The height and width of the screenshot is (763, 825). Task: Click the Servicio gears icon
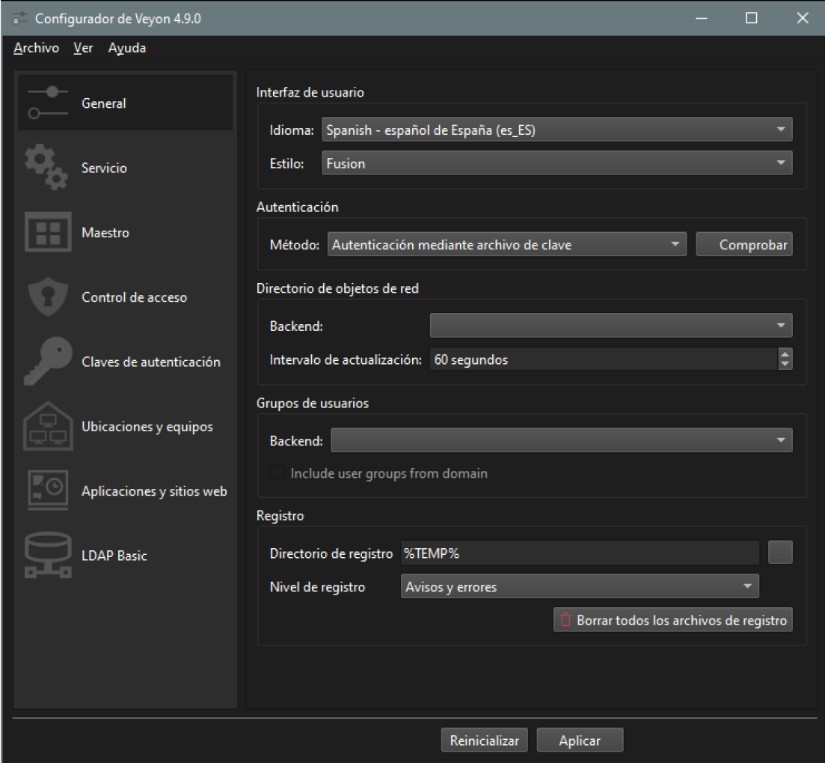47,167
